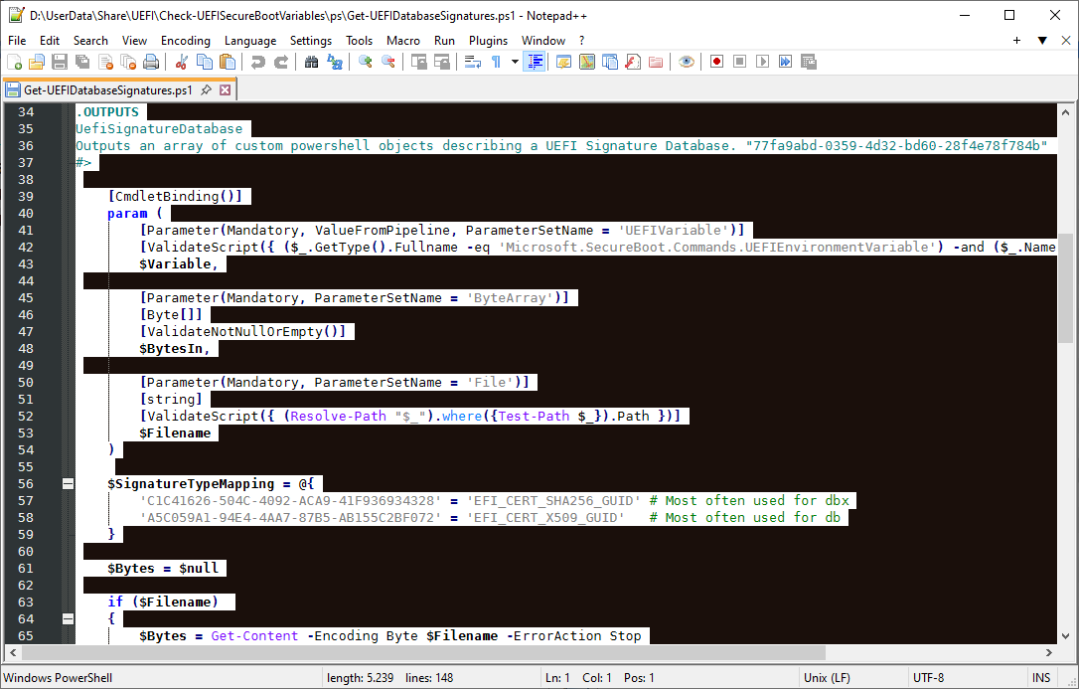Zoom in using the magnifier-plus icon
This screenshot has width=1079, height=689.
(364, 61)
